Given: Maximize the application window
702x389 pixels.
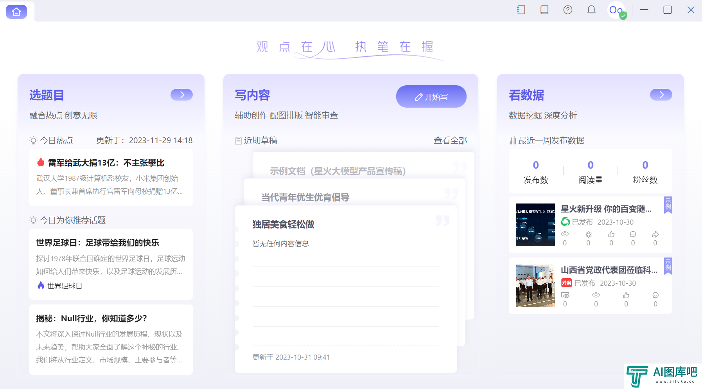Looking at the screenshot, I should 668,10.
